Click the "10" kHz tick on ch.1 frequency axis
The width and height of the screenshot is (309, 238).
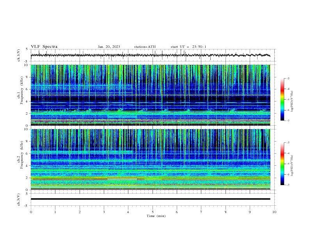tap(26, 65)
